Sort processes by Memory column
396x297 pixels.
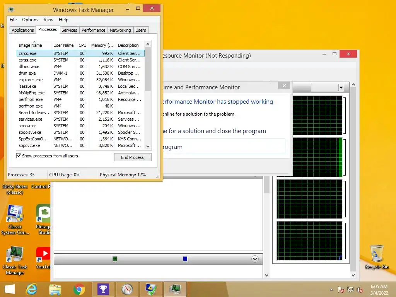click(102, 45)
